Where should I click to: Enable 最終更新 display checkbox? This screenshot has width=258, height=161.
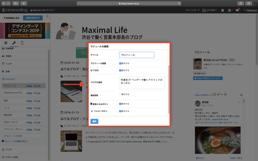pyautogui.click(x=120, y=94)
